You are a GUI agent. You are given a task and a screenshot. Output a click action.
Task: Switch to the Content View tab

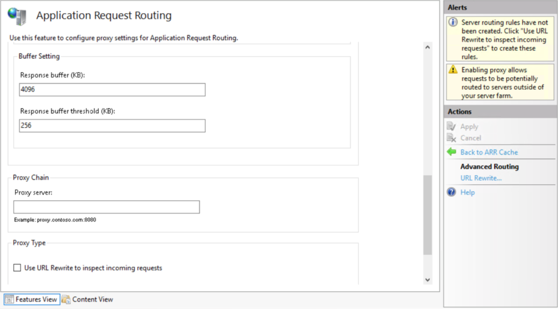88,299
